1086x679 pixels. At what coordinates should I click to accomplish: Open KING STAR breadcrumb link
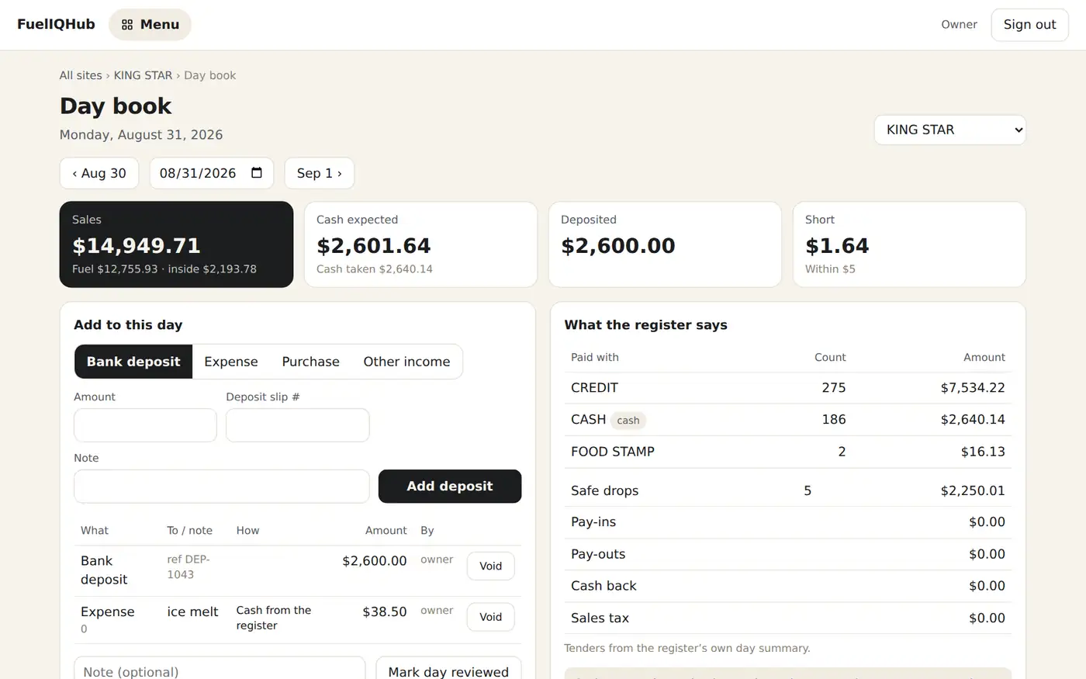143,75
